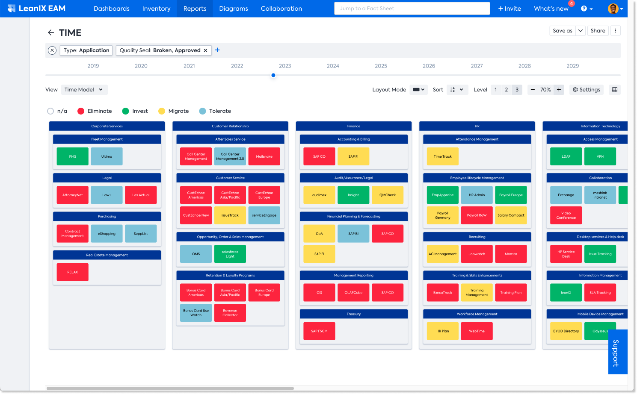The height and width of the screenshot is (394, 637).
Task: Click the Customer Relationship header
Action: tap(230, 126)
